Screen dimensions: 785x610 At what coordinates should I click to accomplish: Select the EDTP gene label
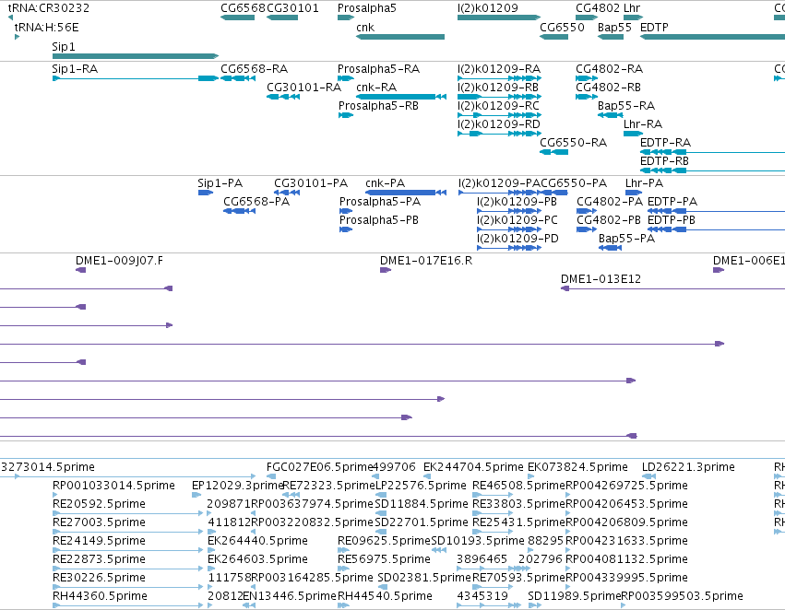click(654, 27)
